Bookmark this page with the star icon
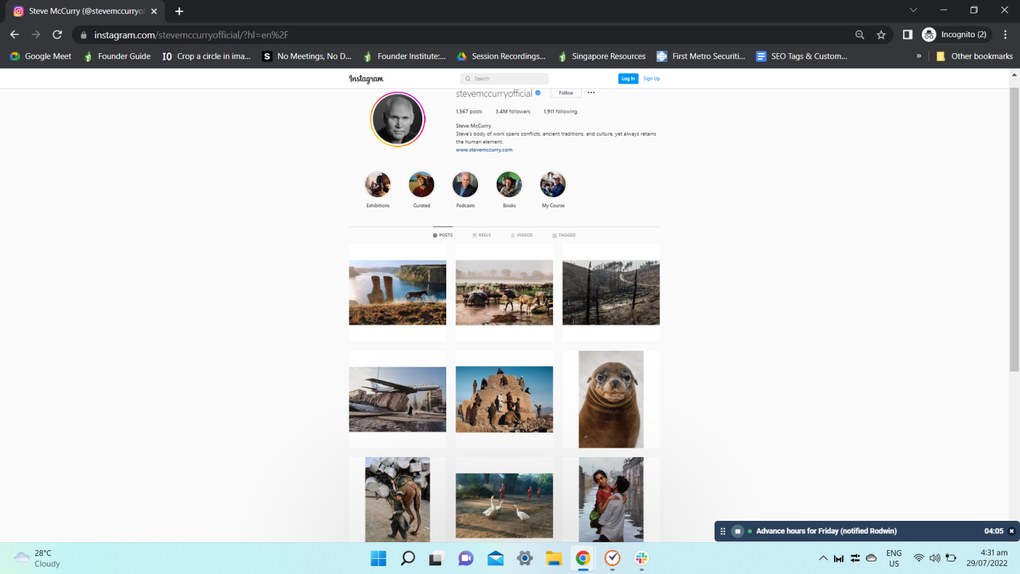This screenshot has height=574, width=1020. click(881, 35)
